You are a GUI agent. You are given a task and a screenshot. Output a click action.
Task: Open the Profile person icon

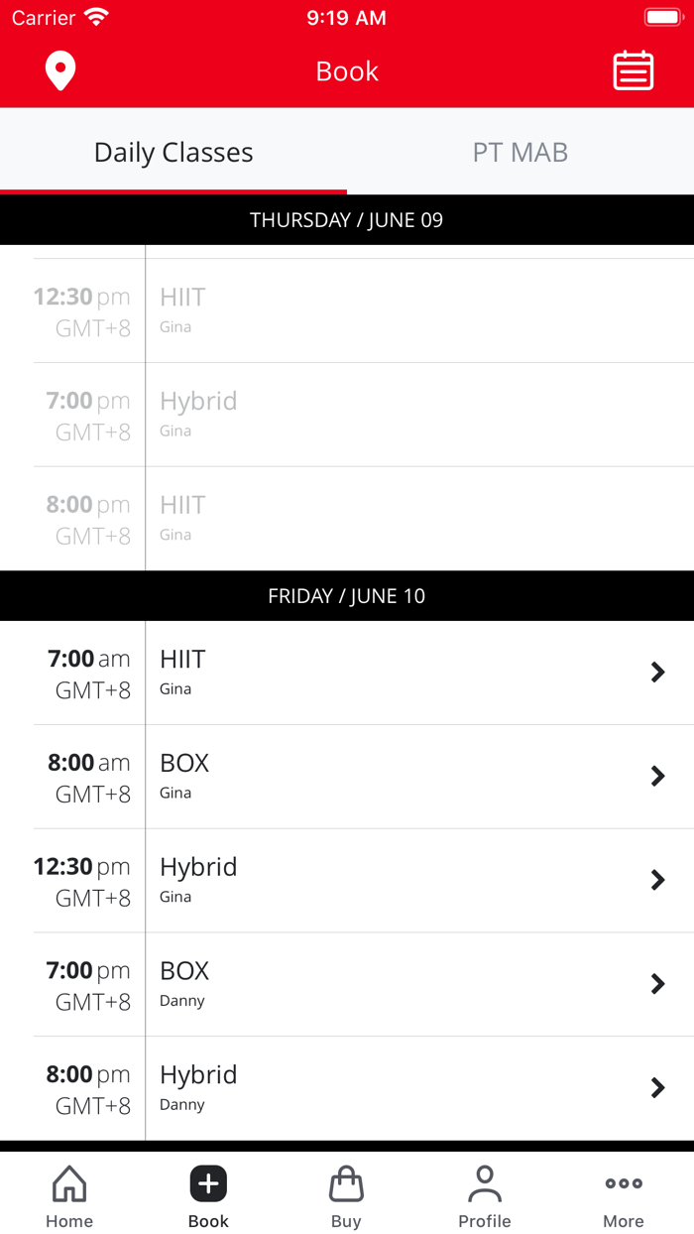click(485, 1184)
